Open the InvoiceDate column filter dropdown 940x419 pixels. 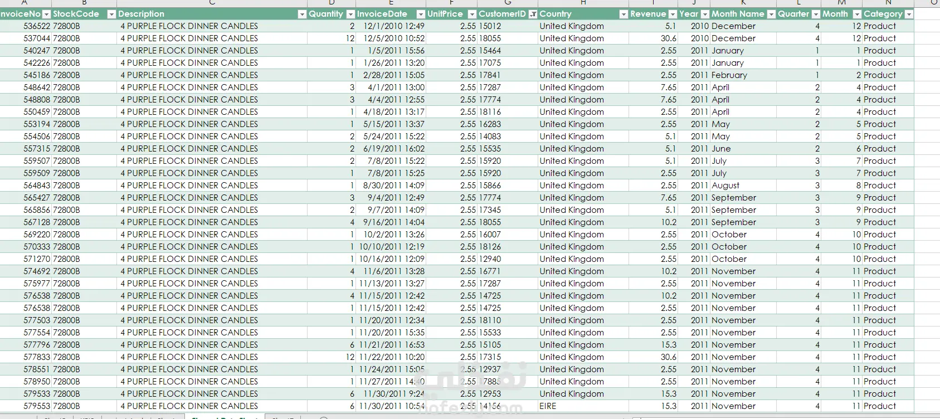coord(421,14)
